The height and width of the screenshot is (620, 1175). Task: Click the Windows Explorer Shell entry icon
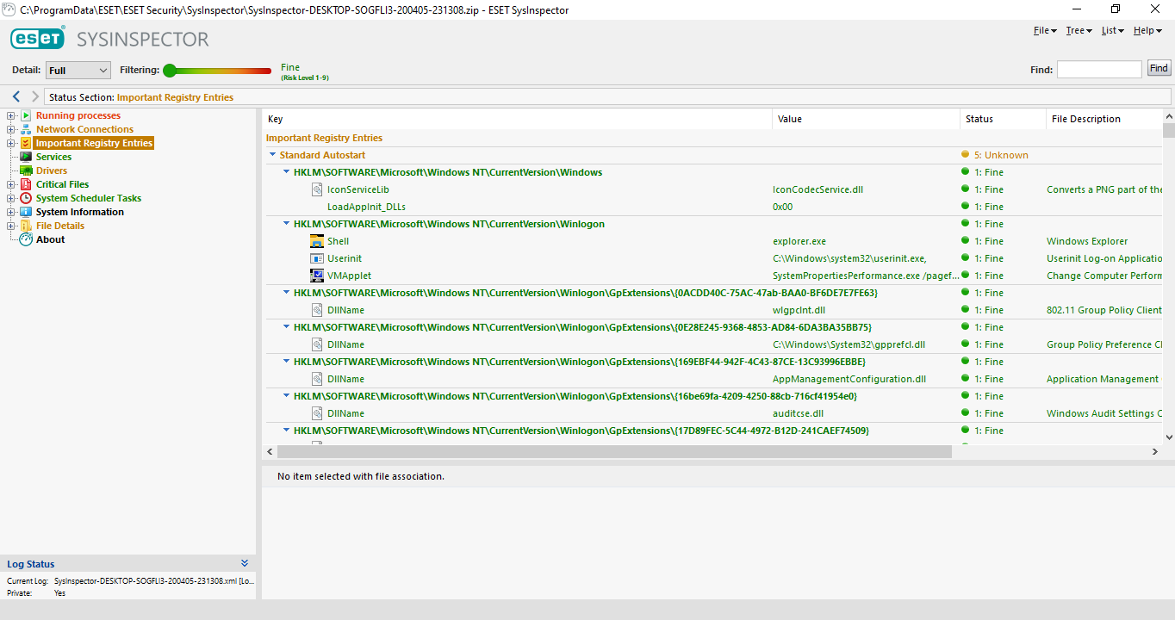coord(317,241)
